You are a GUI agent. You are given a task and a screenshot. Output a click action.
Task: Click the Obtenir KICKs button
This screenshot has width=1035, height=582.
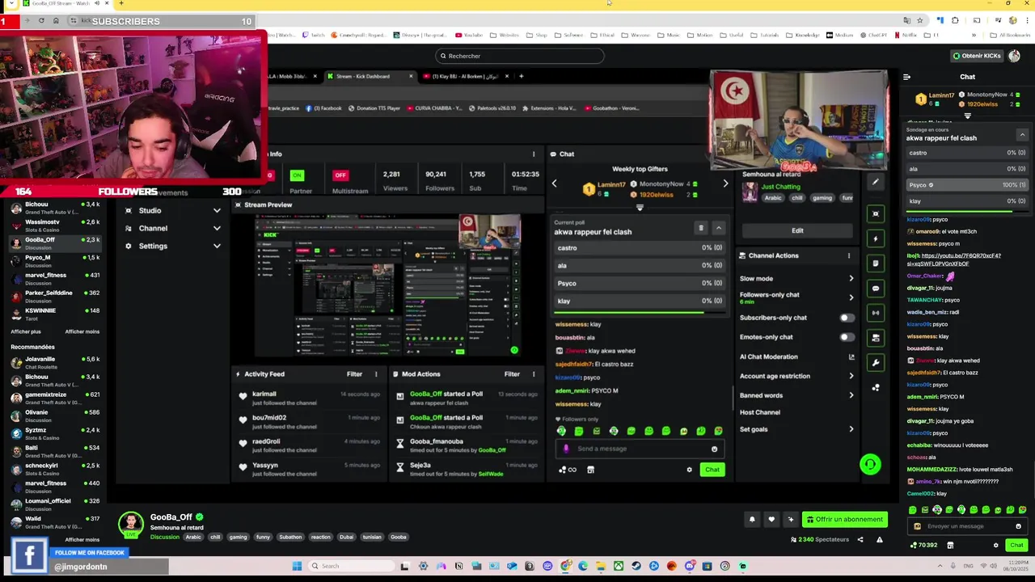click(x=977, y=56)
